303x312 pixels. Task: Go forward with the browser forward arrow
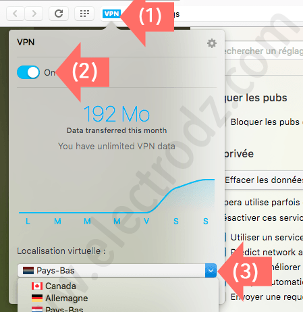point(34,14)
